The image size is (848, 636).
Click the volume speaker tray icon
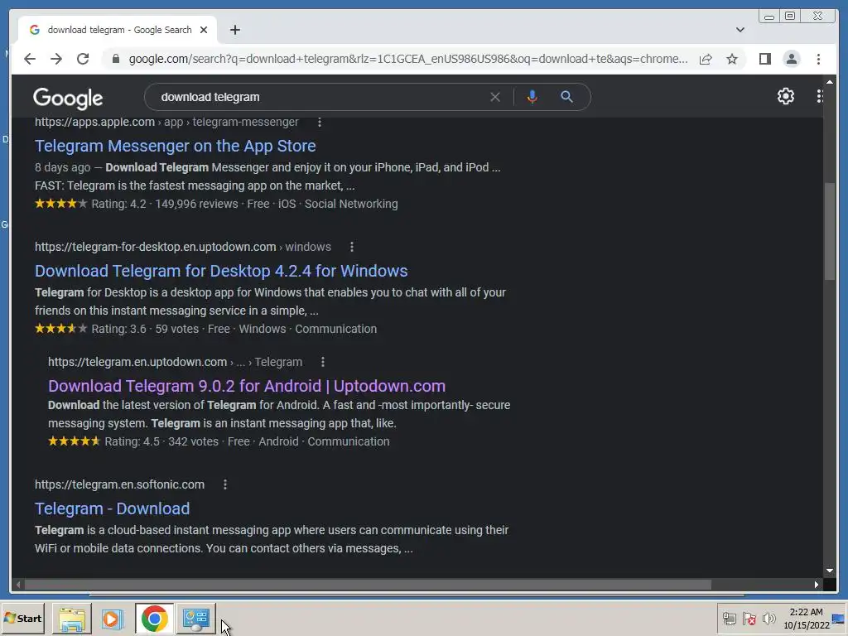[x=769, y=618]
